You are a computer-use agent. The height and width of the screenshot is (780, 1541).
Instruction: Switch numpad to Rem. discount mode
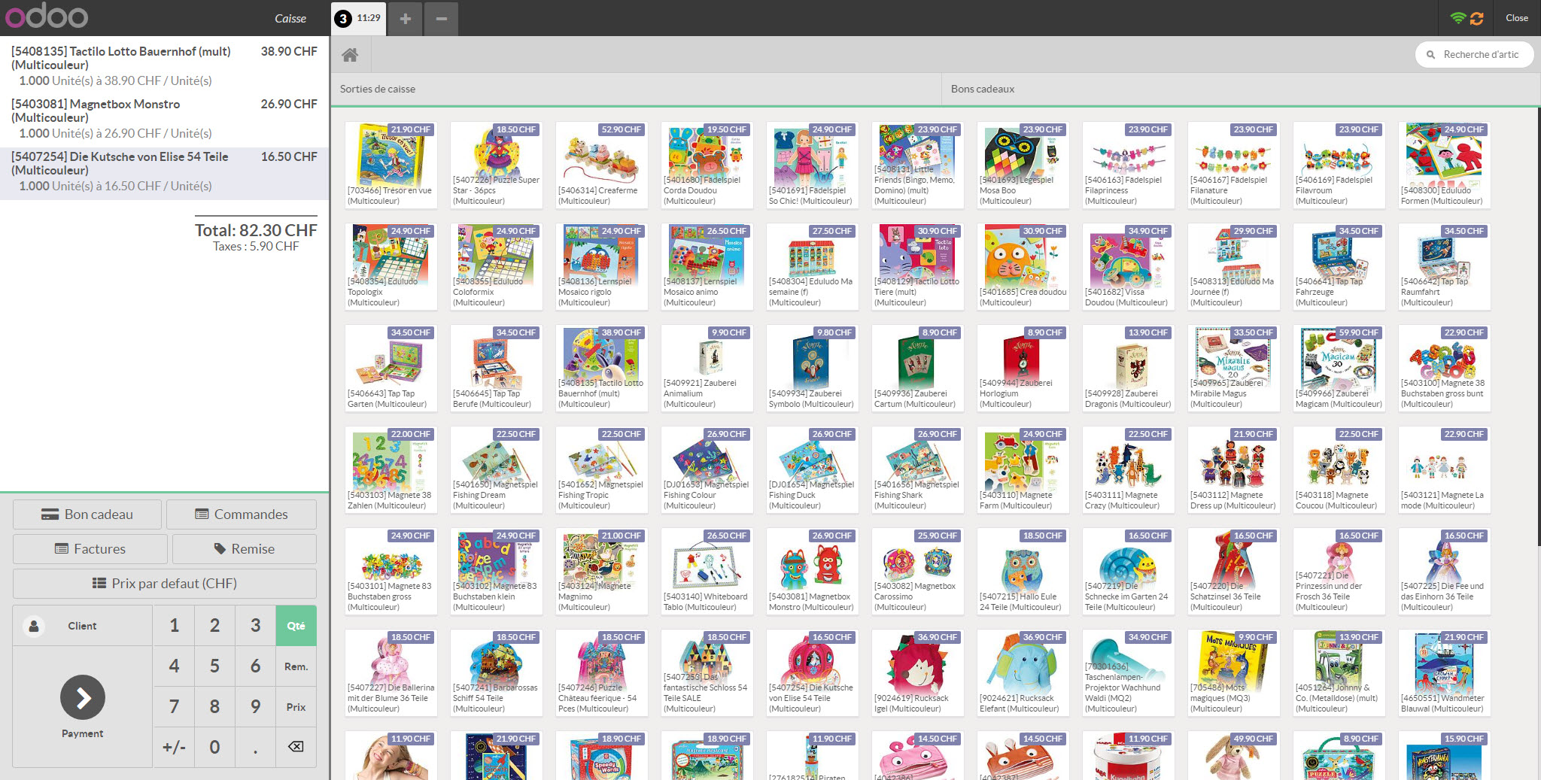click(296, 666)
